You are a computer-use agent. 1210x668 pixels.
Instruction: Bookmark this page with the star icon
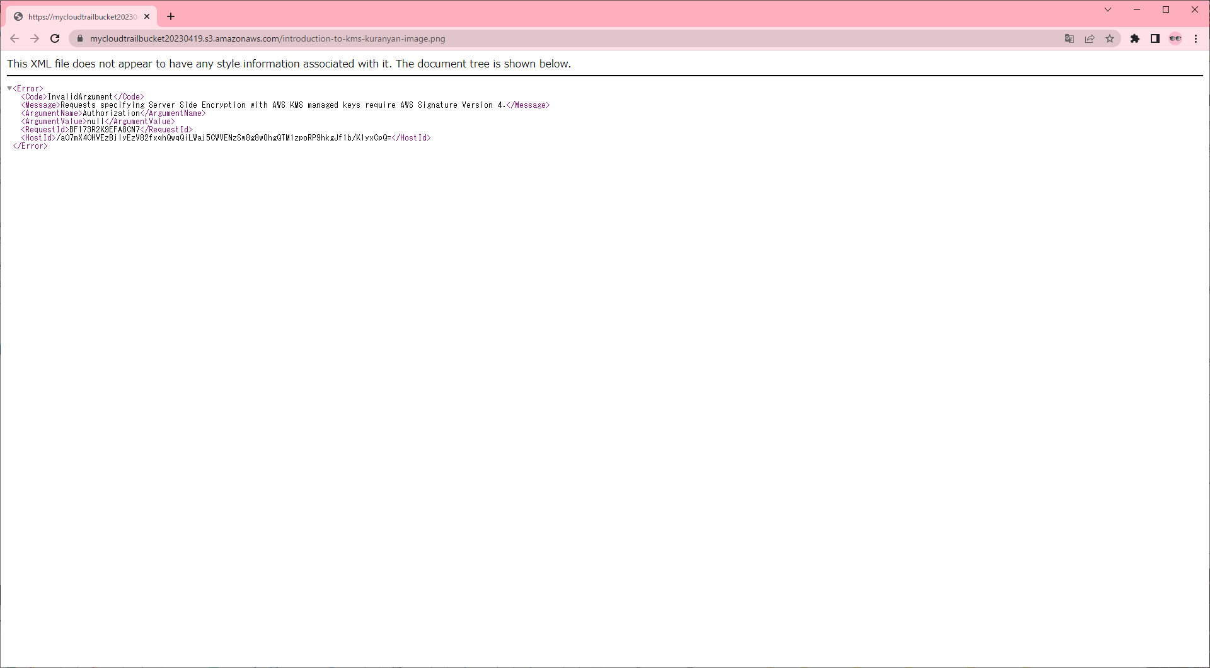(1110, 38)
